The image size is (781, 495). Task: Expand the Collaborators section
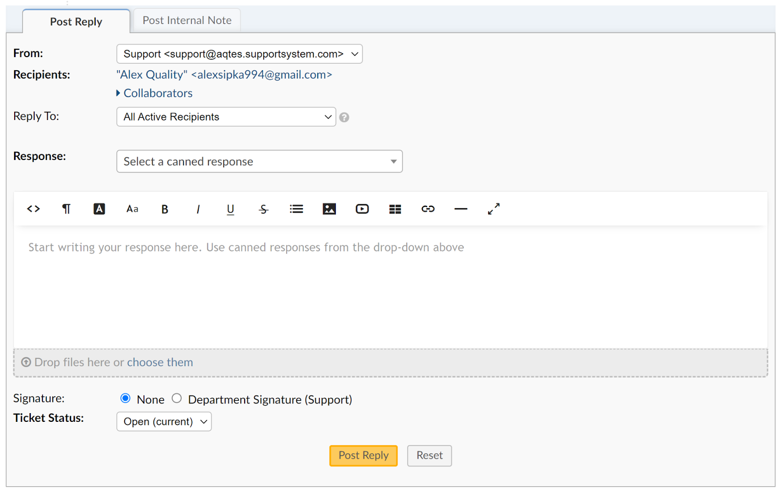click(x=157, y=93)
